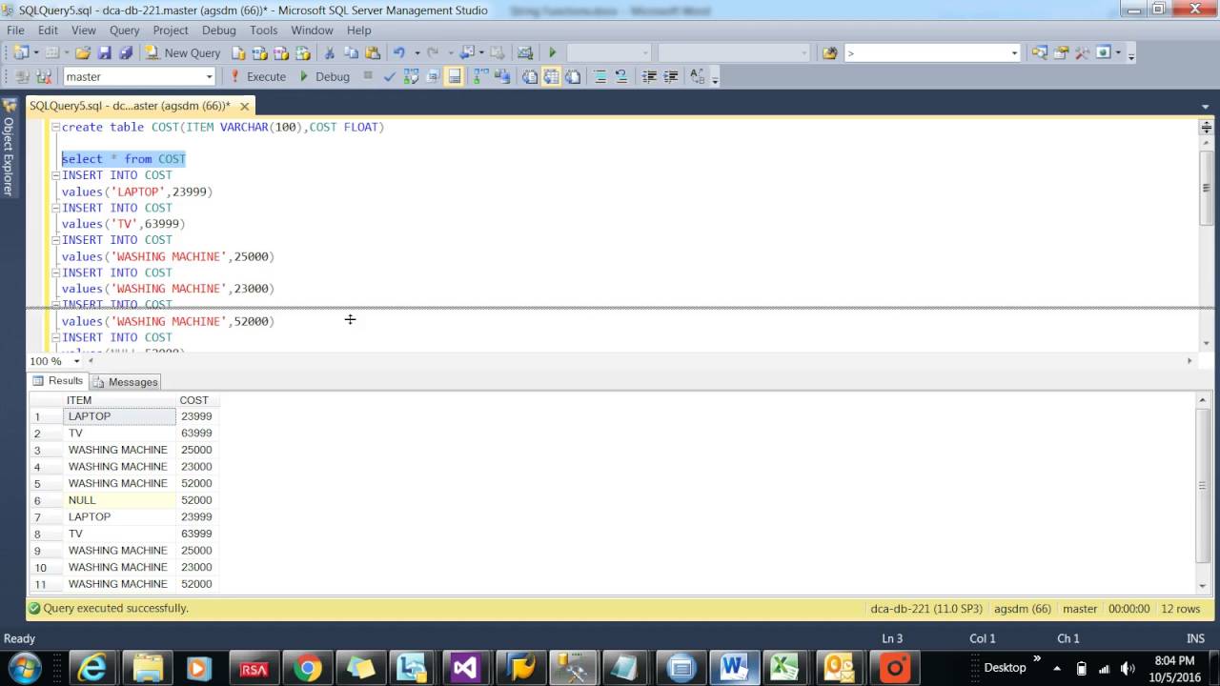
Task: Open the New Project dropdown arrow
Action: [36, 52]
